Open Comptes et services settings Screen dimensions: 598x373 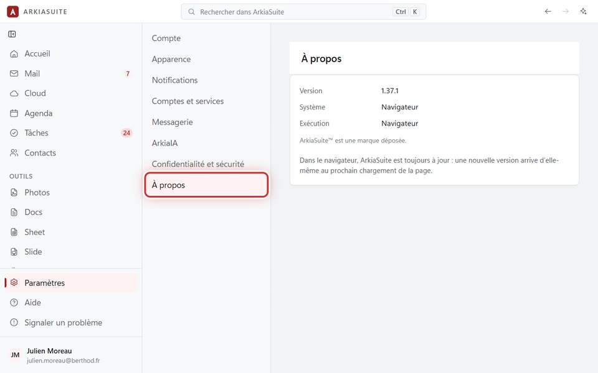point(206,101)
